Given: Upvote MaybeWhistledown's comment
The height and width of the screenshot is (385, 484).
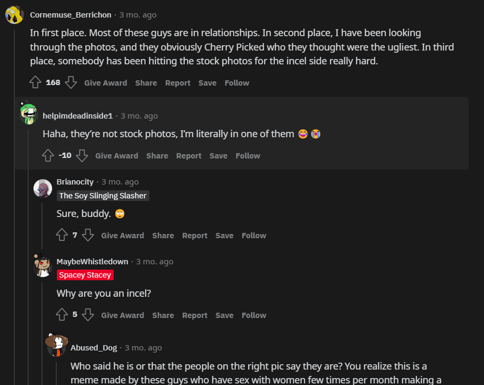Looking at the screenshot, I should coord(62,315).
